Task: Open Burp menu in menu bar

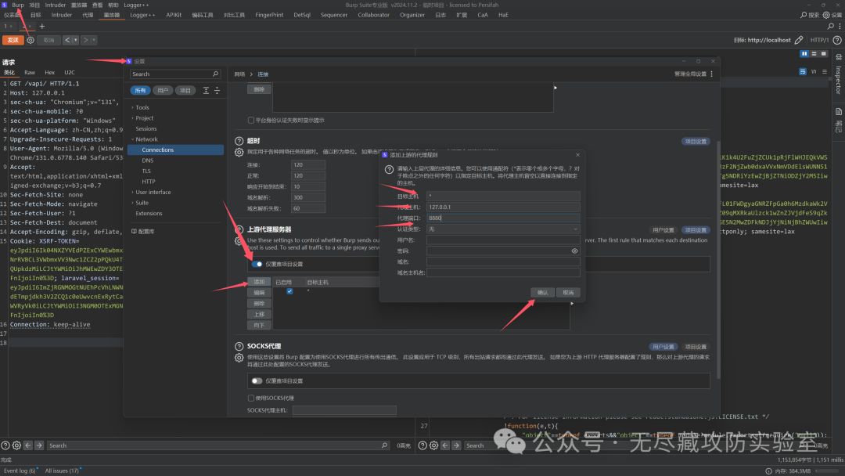Action: 18,5
